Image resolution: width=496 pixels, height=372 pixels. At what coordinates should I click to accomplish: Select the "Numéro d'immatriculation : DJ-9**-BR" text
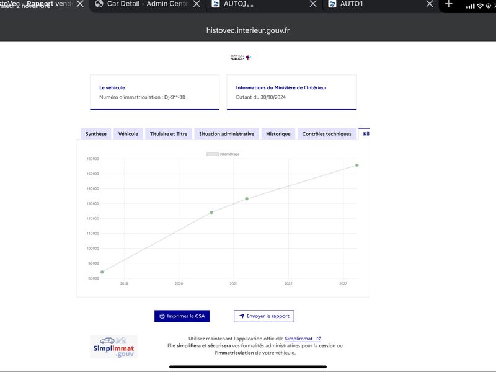coord(143,97)
